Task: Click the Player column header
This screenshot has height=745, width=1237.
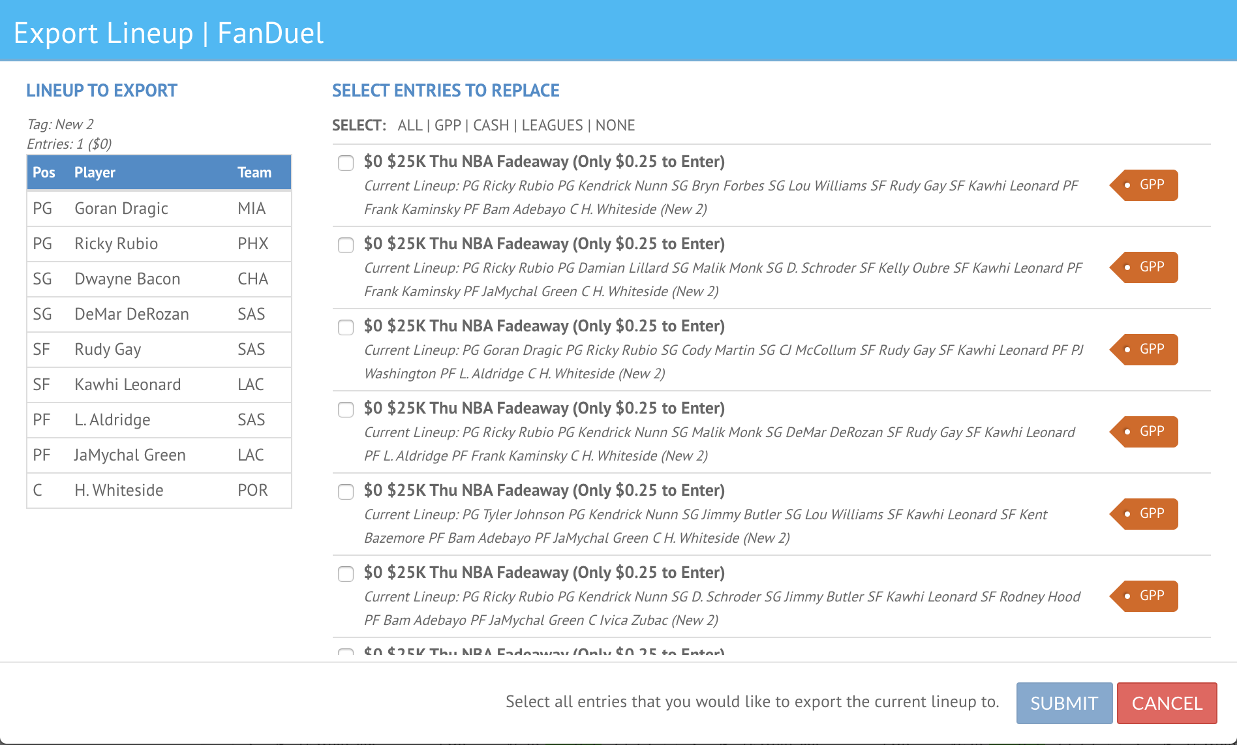Action: [95, 172]
